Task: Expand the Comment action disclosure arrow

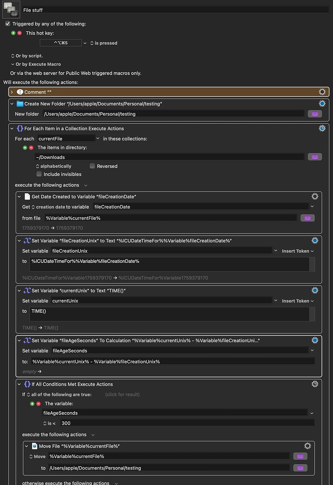Action: pos(12,92)
